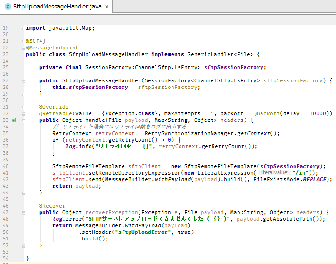The height and width of the screenshot is (264, 336).
Task: Click 'RetrySynchronizationManager' on line 35
Action: tap(189, 134)
